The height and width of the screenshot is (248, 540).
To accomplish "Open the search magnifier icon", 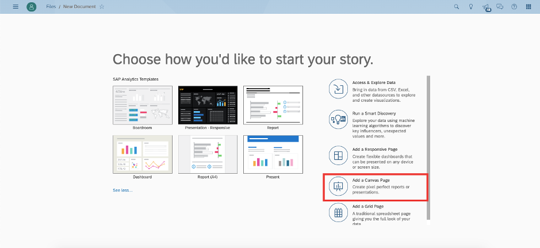I will coord(456,6).
